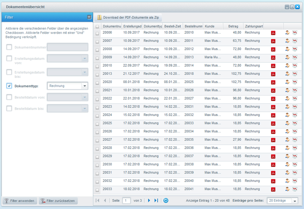Click Betrag 27,90 in row 20027

click(x=237, y=140)
